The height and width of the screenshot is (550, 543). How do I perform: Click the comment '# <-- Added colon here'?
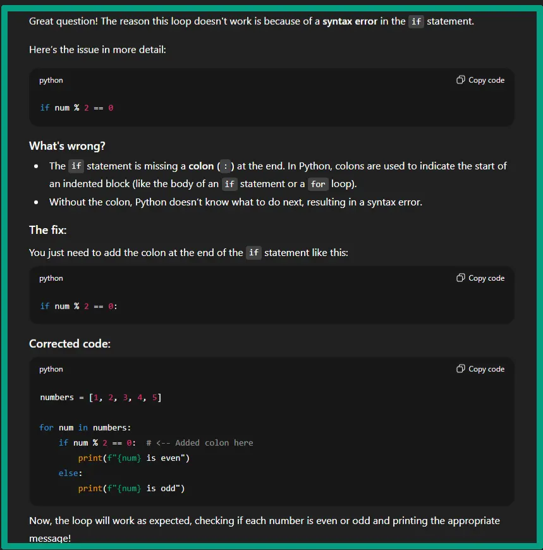[x=198, y=443]
